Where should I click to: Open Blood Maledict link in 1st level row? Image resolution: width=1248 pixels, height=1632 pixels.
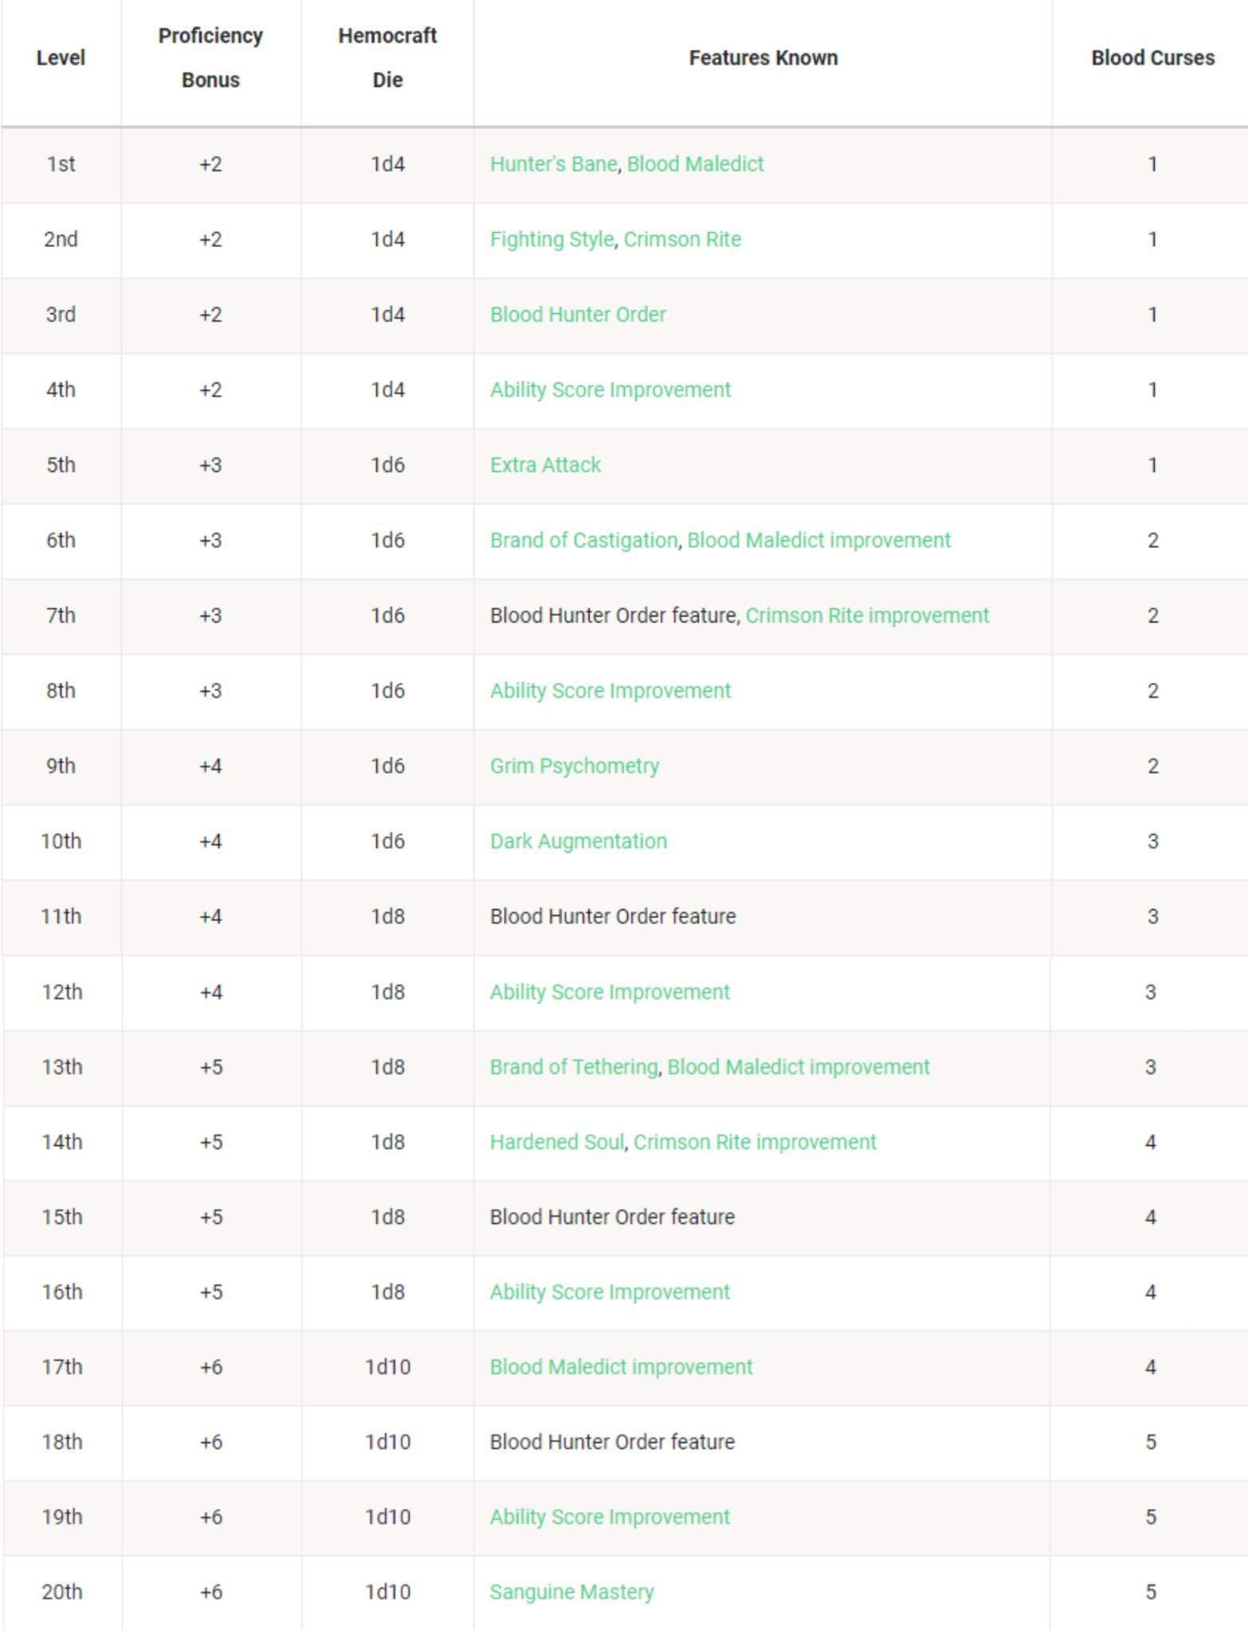click(695, 164)
